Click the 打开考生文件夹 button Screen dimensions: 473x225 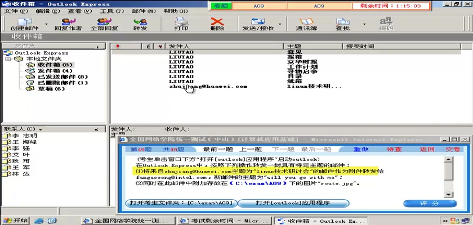click(181, 203)
